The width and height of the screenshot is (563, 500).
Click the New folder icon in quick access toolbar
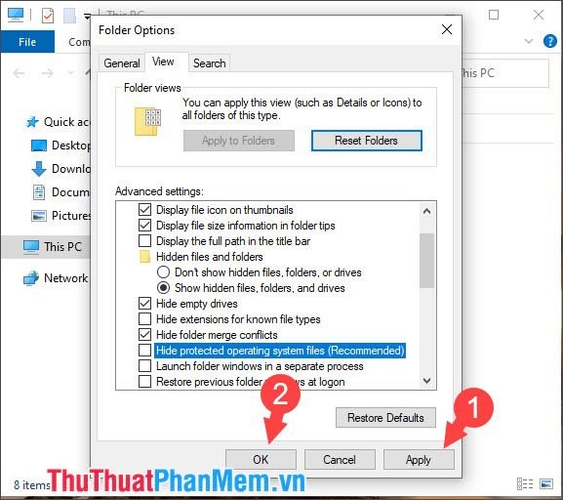[69, 16]
